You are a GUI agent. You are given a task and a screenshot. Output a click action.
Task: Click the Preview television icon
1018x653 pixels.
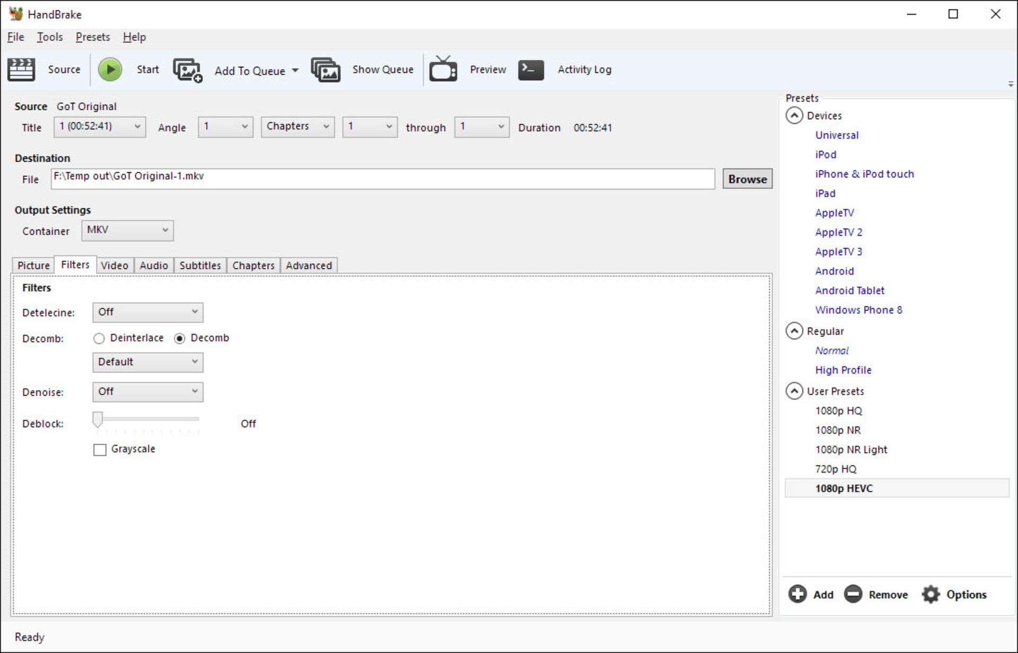click(x=443, y=69)
